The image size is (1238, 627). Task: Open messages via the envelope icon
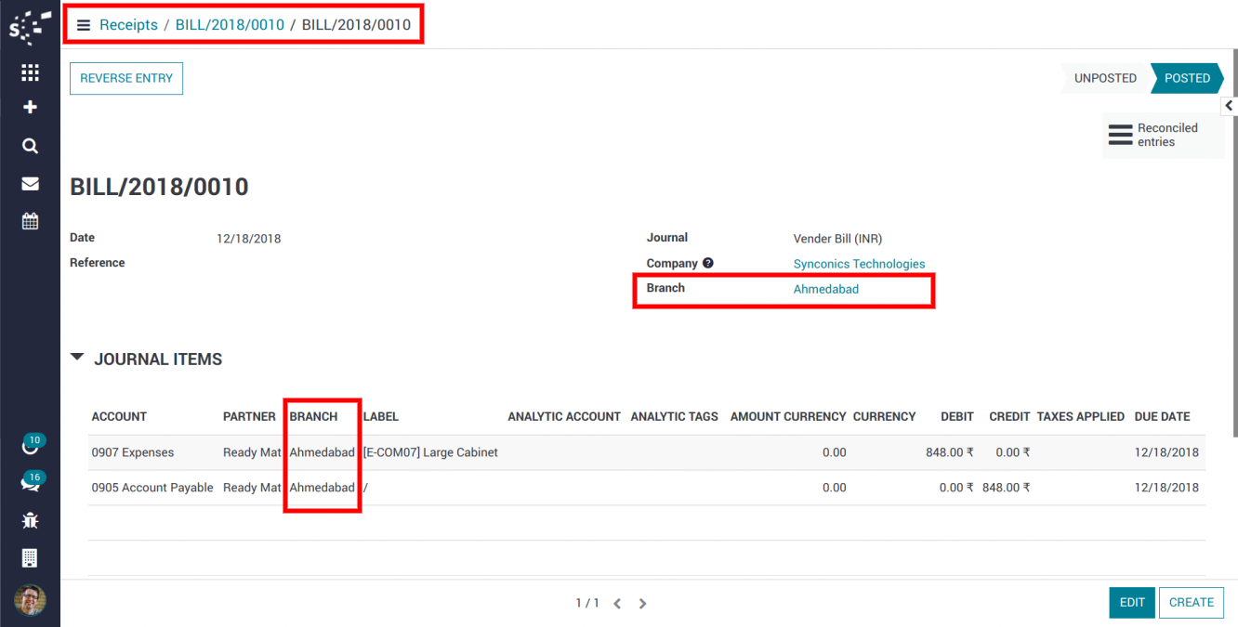pos(30,184)
